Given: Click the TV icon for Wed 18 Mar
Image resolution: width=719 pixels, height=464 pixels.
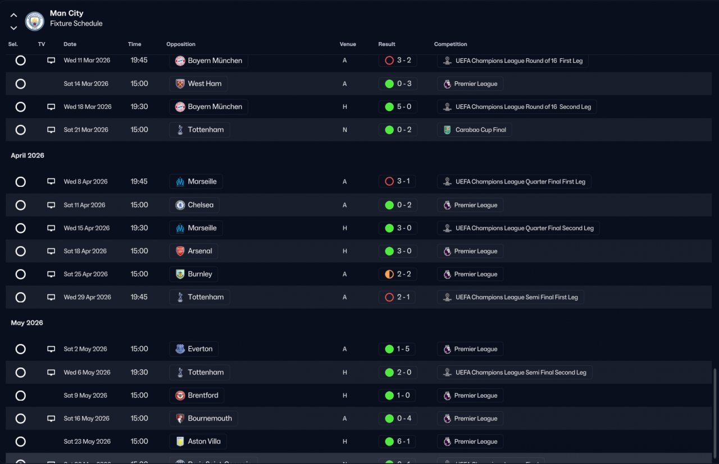Looking at the screenshot, I should point(51,107).
